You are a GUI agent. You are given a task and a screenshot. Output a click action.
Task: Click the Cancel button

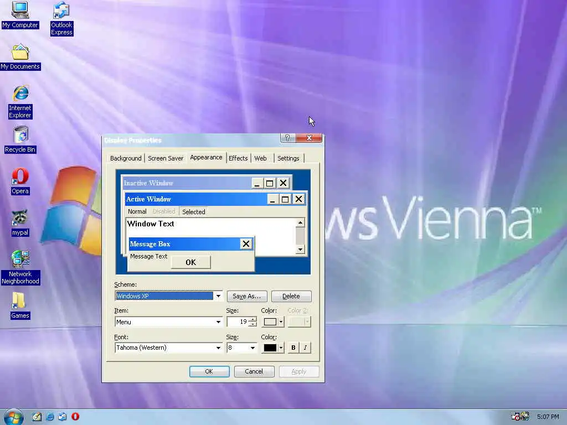[254, 371]
